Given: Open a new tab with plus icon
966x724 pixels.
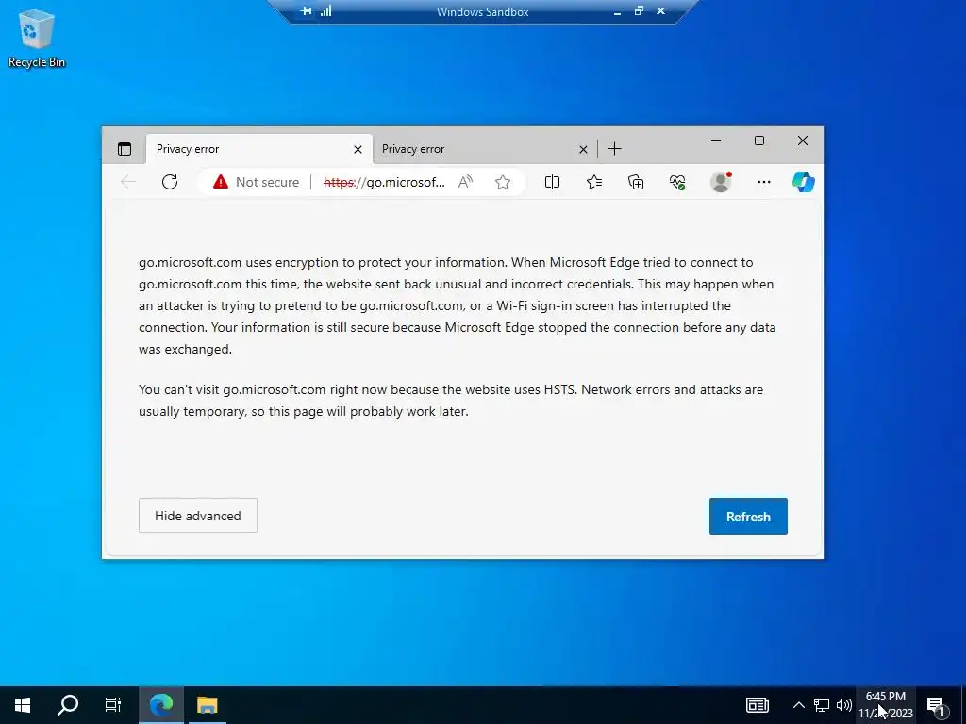Looking at the screenshot, I should tap(614, 149).
